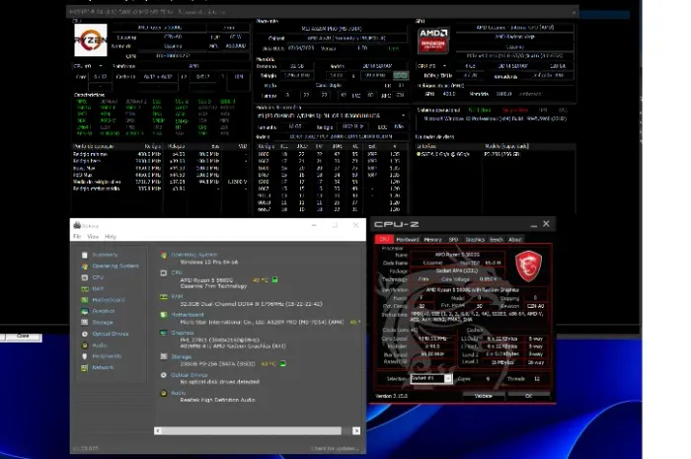Select the Storage drive icon in Speccy sidebar
691x459 pixels.
pyautogui.click(x=85, y=323)
